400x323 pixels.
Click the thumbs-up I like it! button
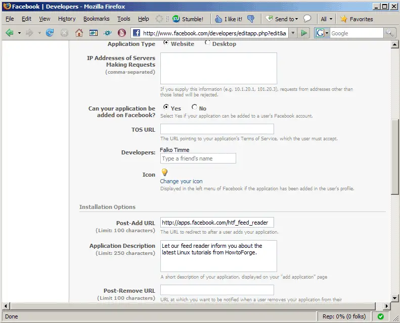click(x=228, y=19)
